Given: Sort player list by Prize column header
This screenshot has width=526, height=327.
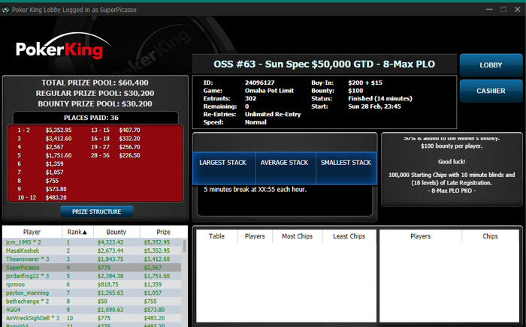Looking at the screenshot, I should [x=163, y=232].
